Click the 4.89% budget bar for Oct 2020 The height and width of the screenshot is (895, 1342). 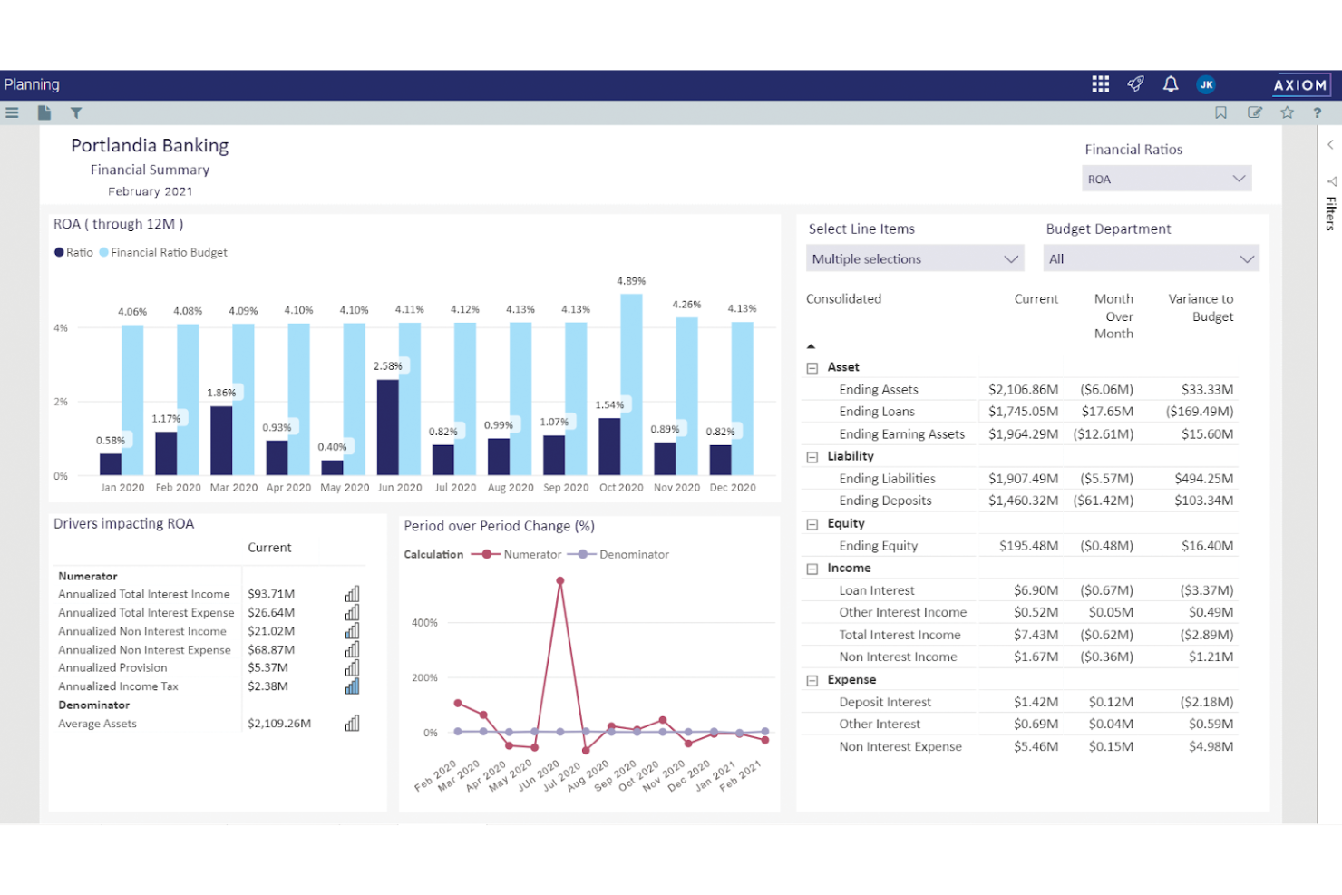(631, 384)
